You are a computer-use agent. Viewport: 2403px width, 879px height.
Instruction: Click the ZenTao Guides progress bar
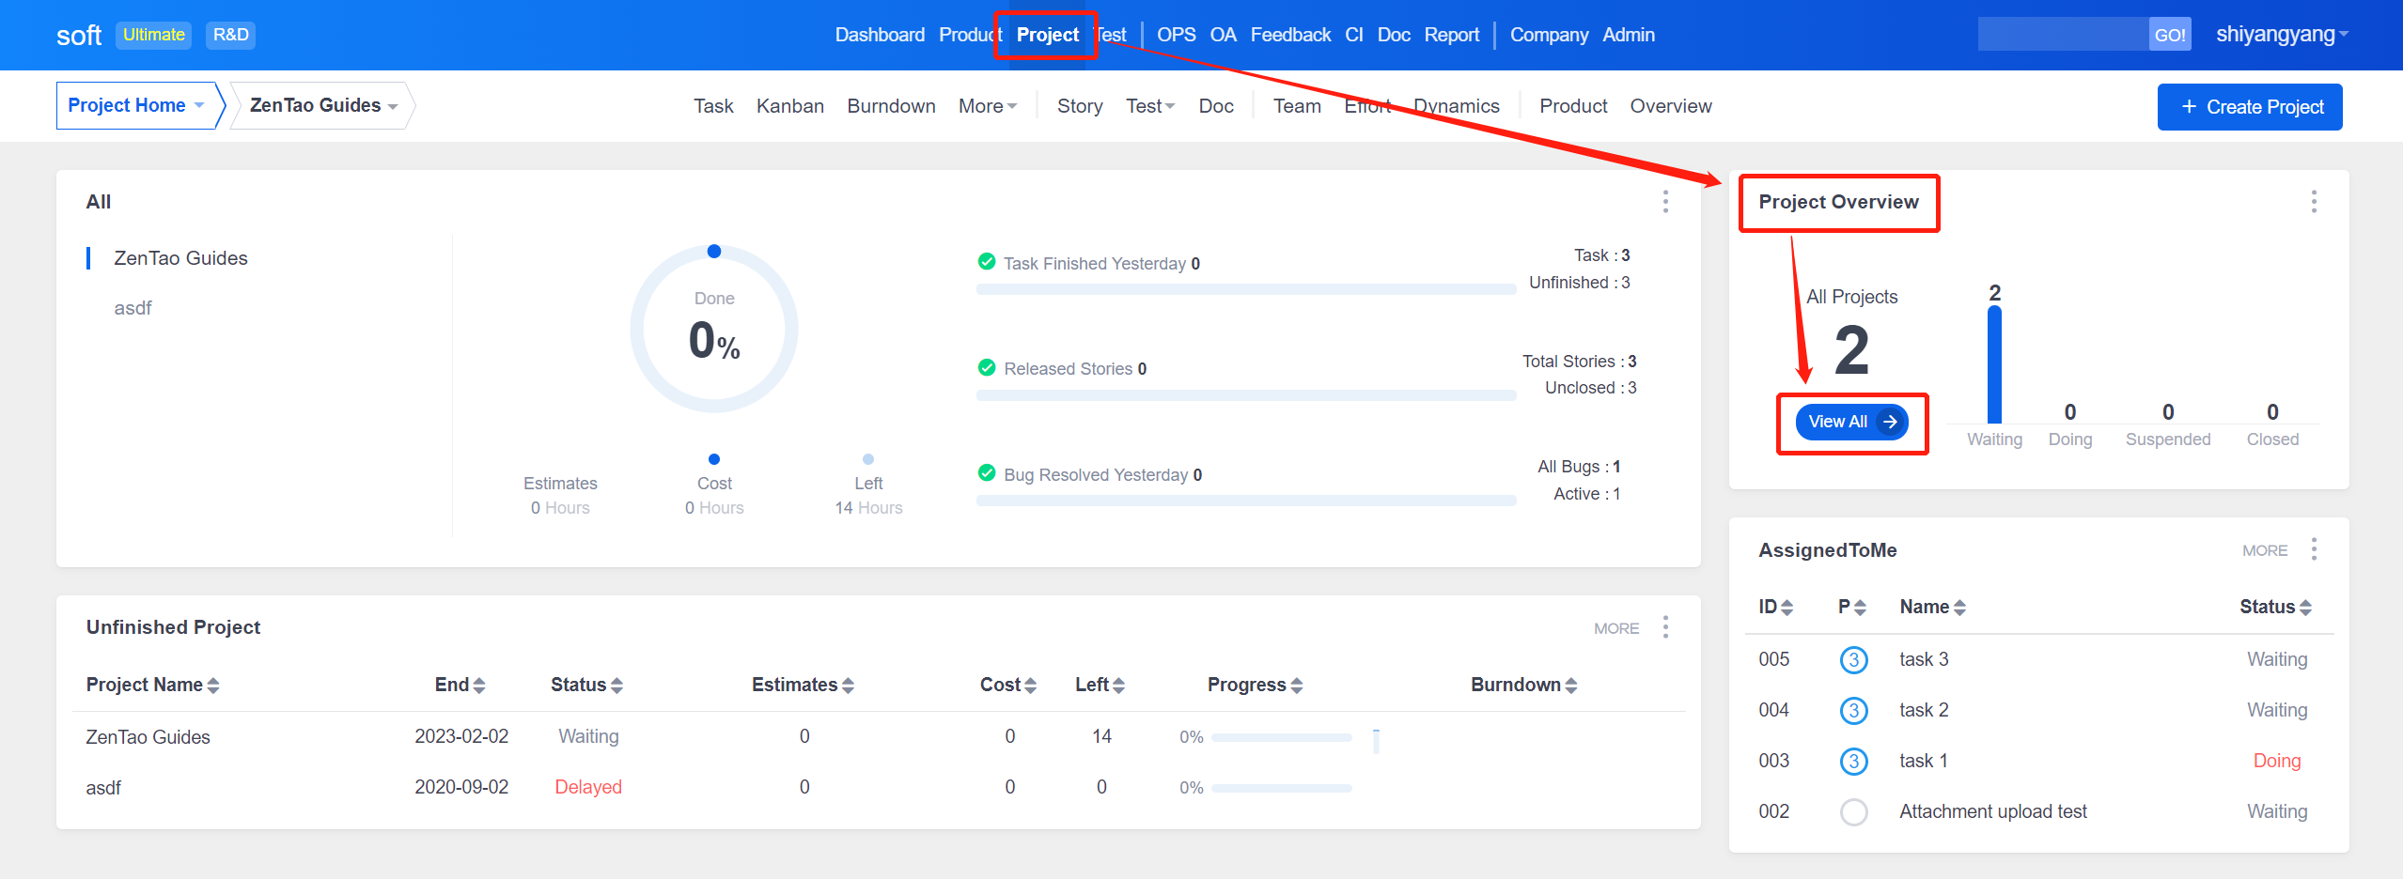(1281, 738)
